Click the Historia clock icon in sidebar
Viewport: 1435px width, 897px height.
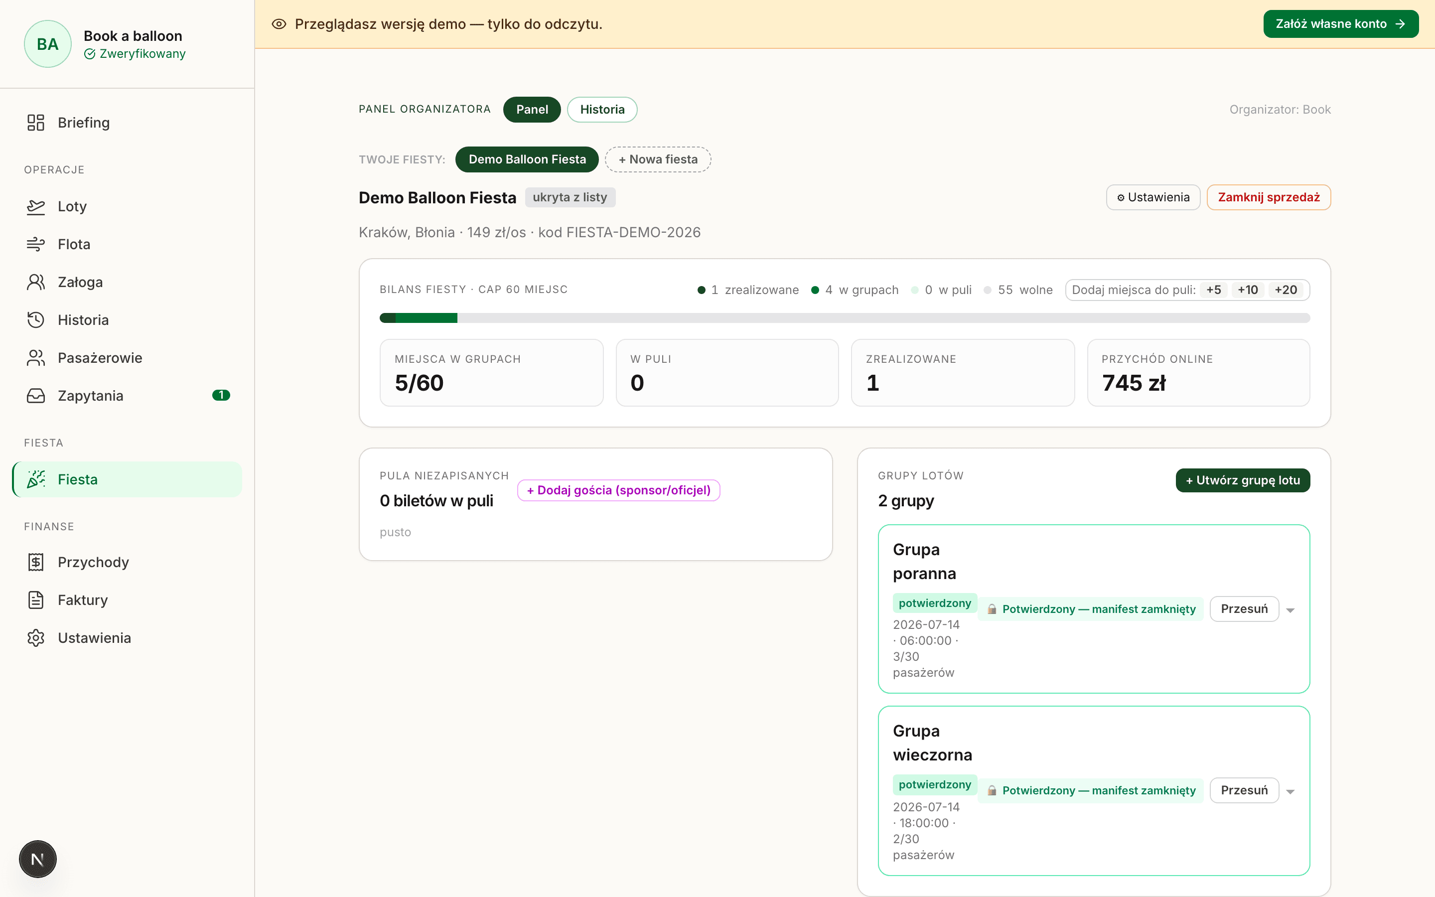pos(35,320)
